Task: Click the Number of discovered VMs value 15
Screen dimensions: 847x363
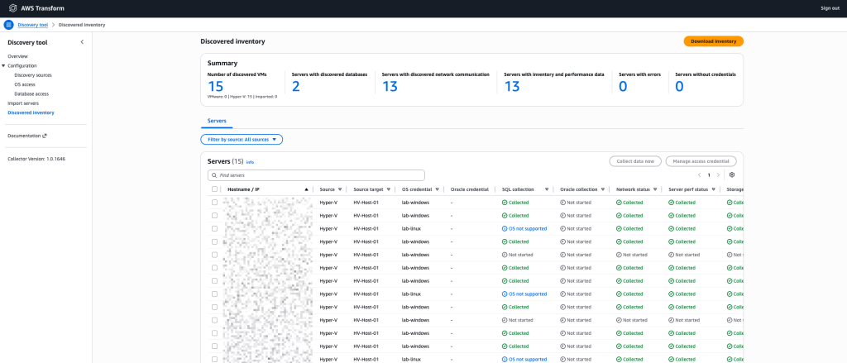Action: 215,85
